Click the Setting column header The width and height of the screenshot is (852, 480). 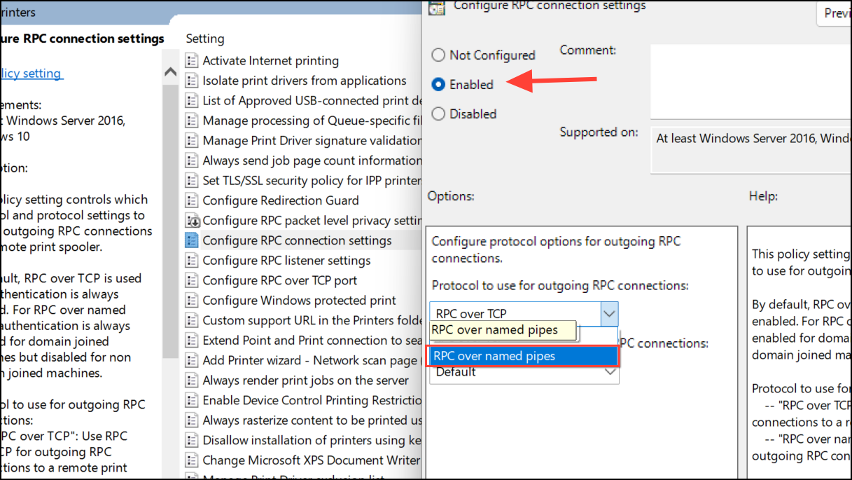(205, 39)
